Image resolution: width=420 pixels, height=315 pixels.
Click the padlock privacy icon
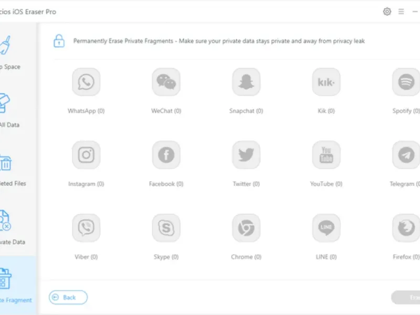pos(59,41)
